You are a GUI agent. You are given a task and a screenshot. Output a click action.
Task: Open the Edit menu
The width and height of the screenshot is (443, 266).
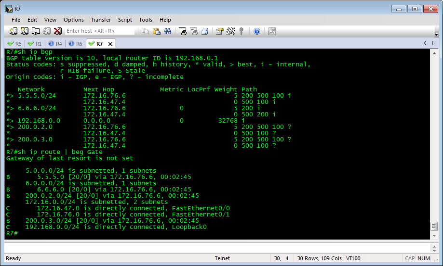tap(32, 20)
